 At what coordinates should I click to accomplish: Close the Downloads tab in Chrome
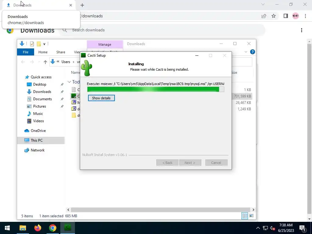click(x=71, y=5)
